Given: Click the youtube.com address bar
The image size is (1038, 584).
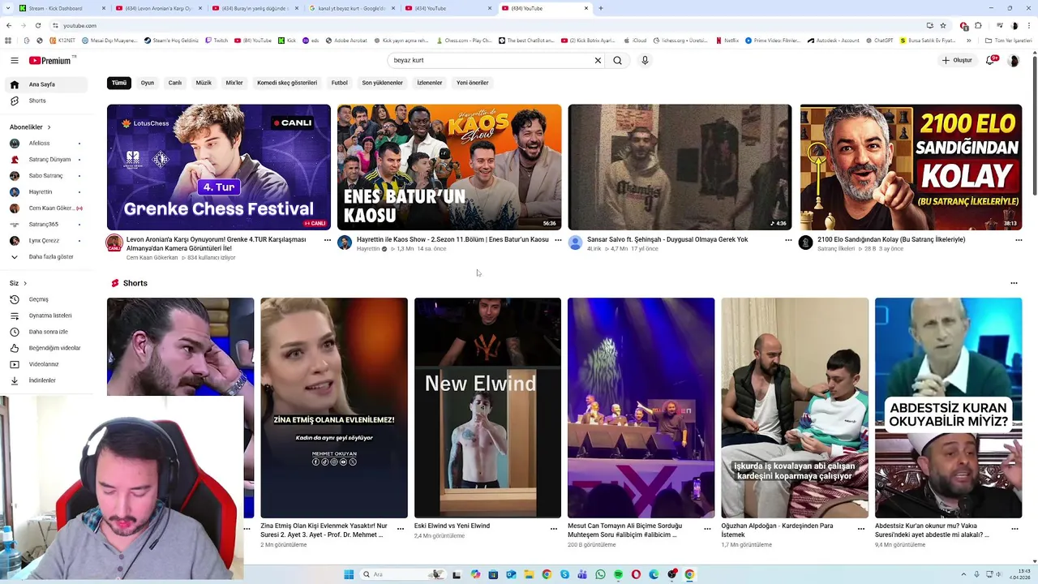Looking at the screenshot, I should (487, 25).
